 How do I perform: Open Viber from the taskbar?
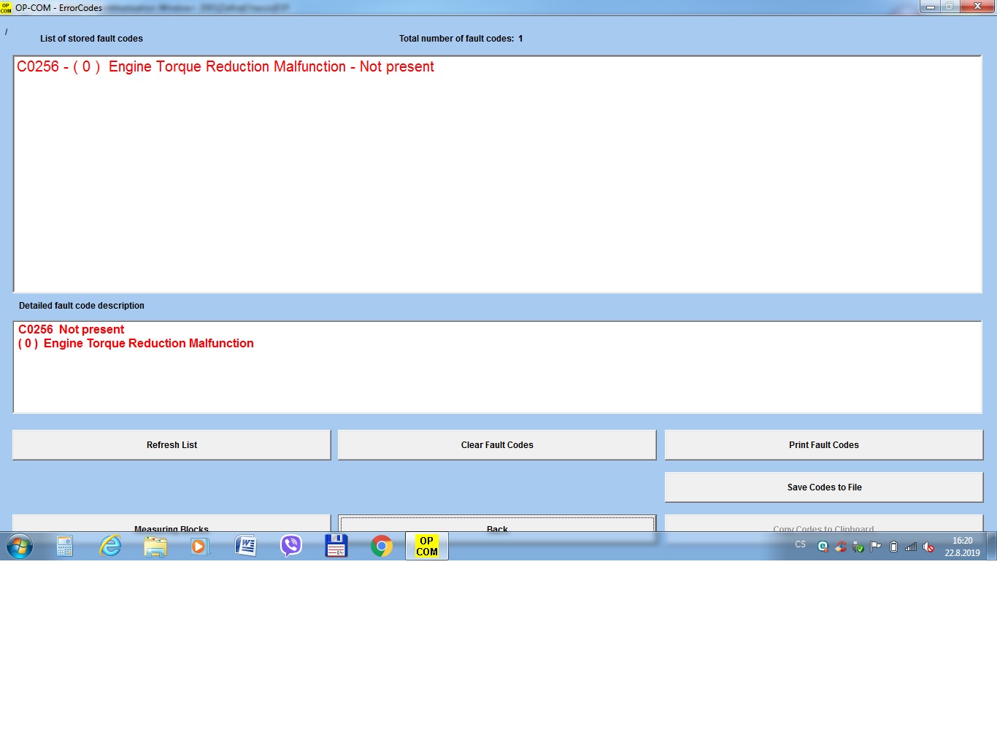(291, 546)
